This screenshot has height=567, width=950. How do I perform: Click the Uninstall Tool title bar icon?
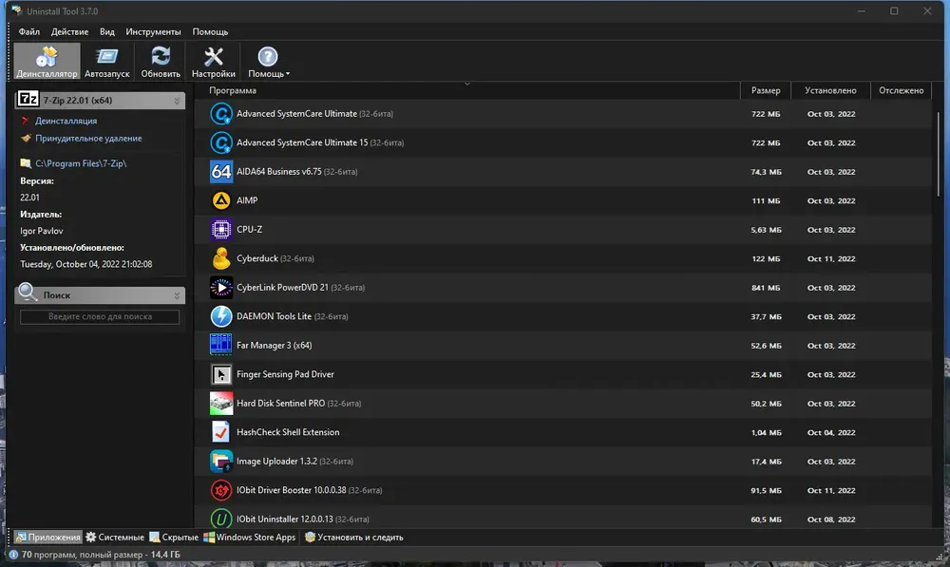[16, 10]
